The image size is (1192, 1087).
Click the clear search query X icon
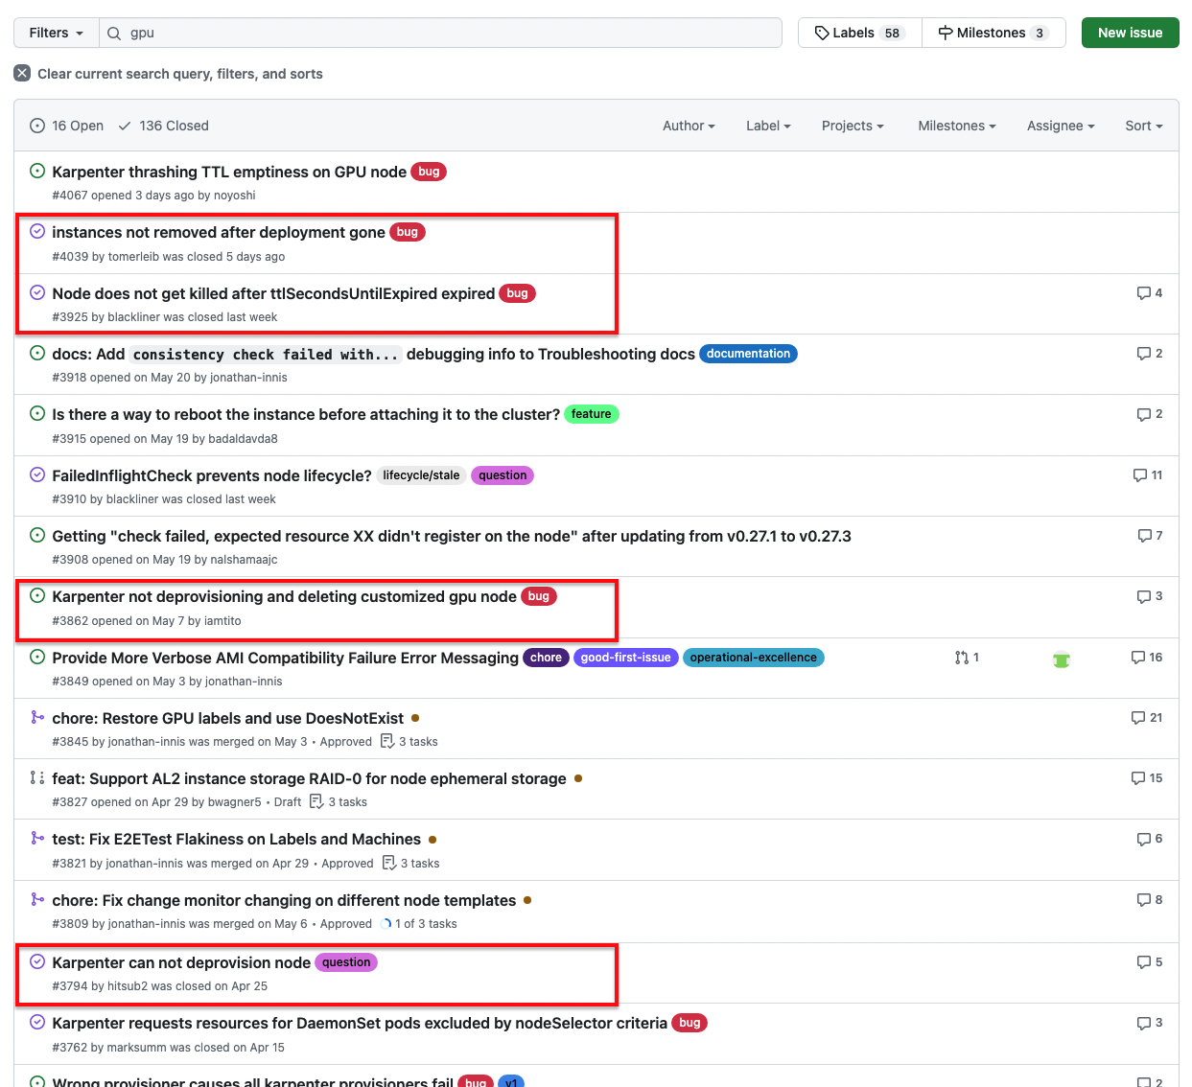(x=22, y=73)
